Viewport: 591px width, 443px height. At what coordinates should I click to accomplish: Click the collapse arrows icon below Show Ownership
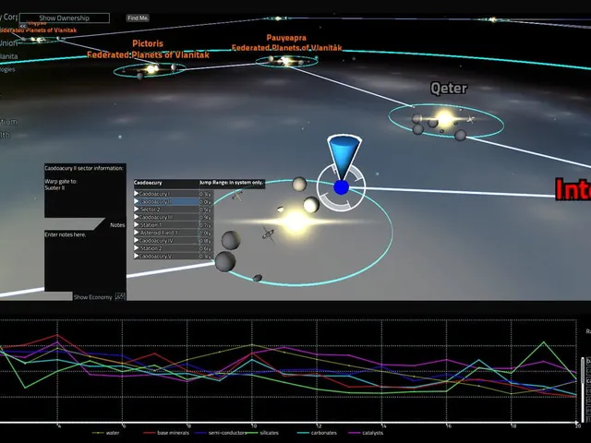23,26
